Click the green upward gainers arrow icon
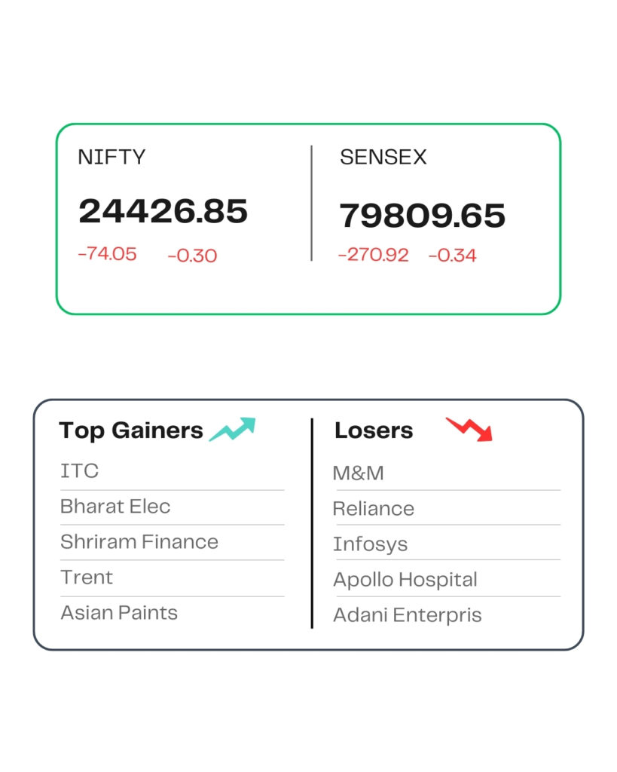This screenshot has height=772, width=617. point(233,429)
